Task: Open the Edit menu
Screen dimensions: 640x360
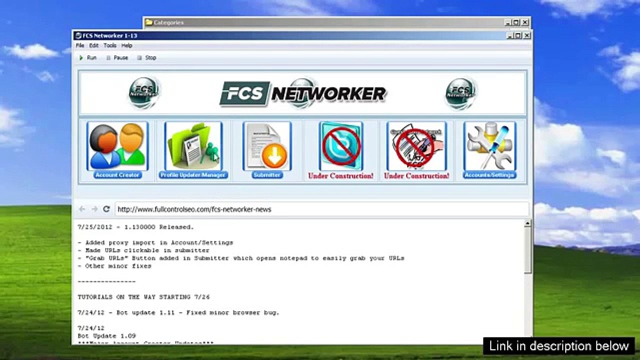Action: (x=94, y=45)
